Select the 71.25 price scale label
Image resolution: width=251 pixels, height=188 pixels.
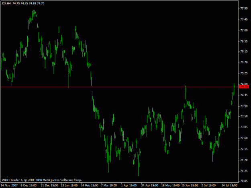pyautogui.click(x=244, y=171)
